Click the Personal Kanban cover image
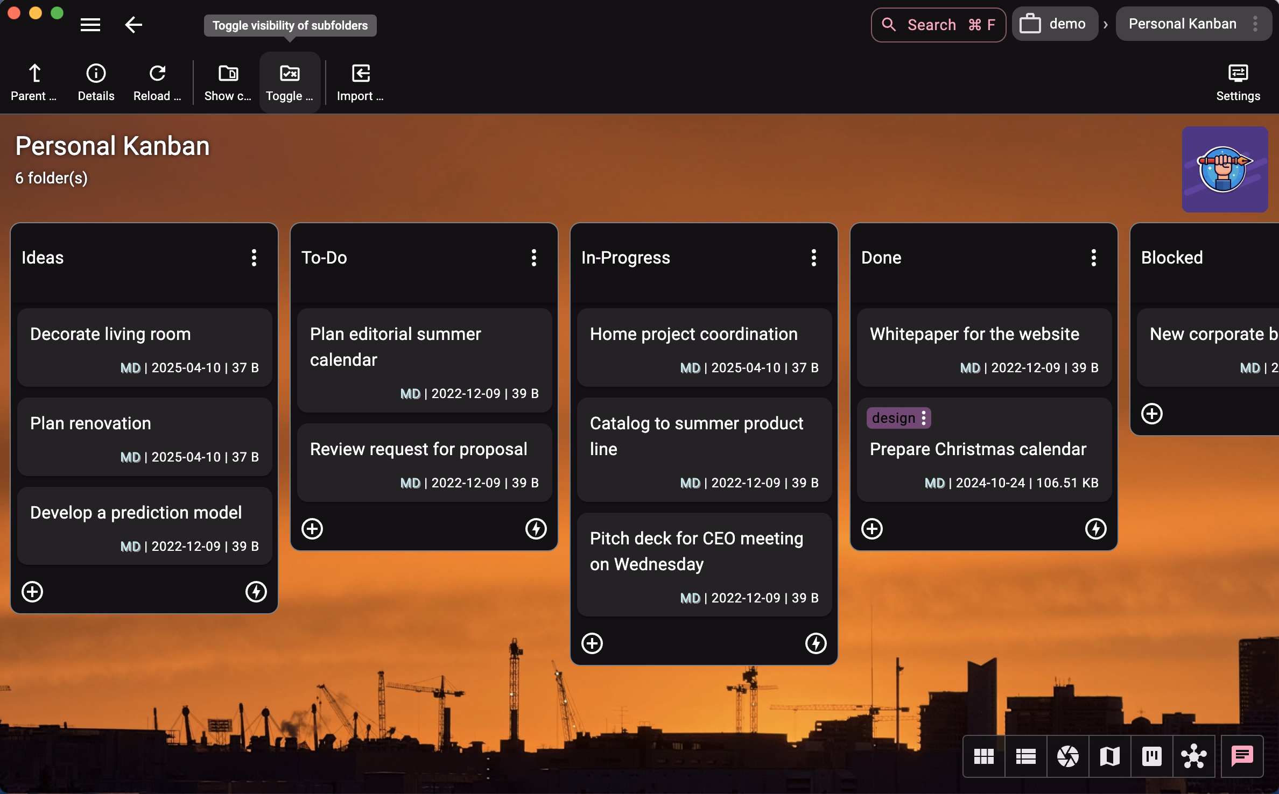 (1225, 169)
